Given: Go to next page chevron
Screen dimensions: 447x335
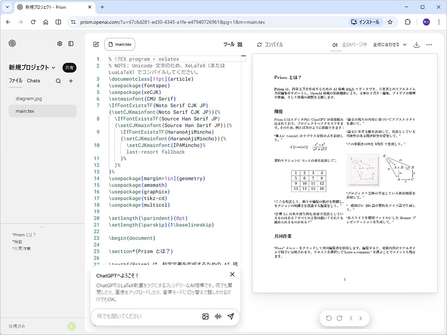Looking at the screenshot, I should click(x=361, y=318).
